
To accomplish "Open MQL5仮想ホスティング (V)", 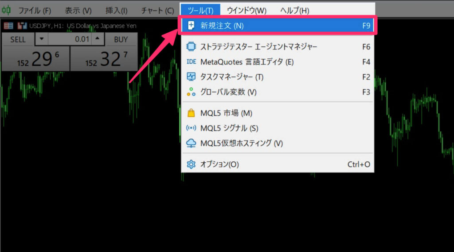I will point(278,143).
